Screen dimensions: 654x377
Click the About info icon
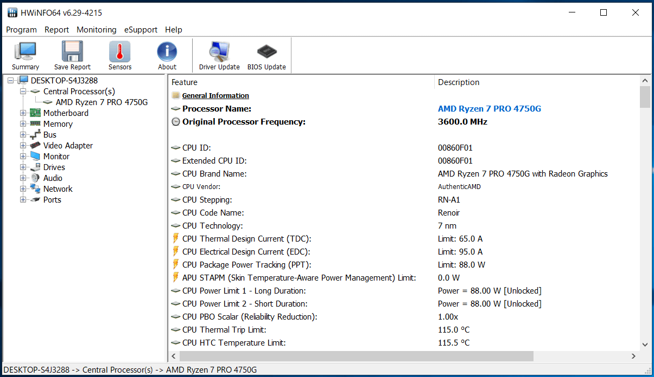pyautogui.click(x=167, y=51)
